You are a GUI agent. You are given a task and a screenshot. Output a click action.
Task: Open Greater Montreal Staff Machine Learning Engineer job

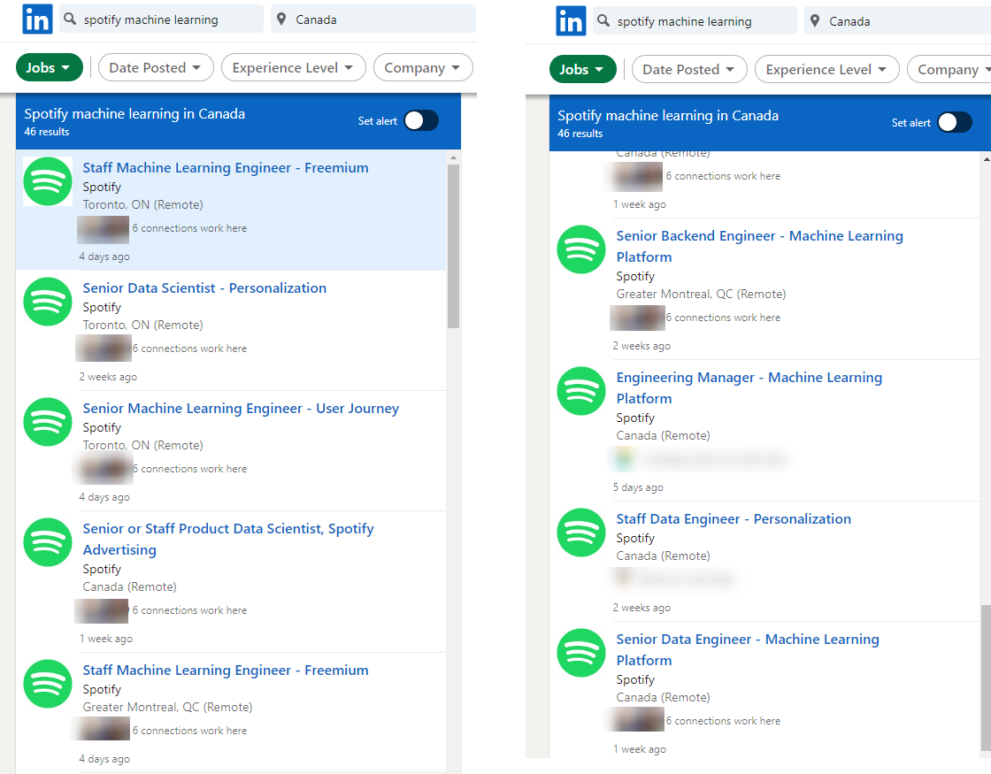226,670
